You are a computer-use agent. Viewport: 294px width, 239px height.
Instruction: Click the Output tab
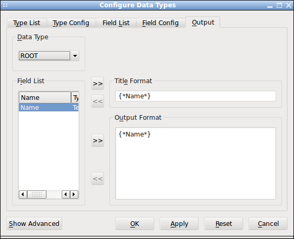(203, 22)
